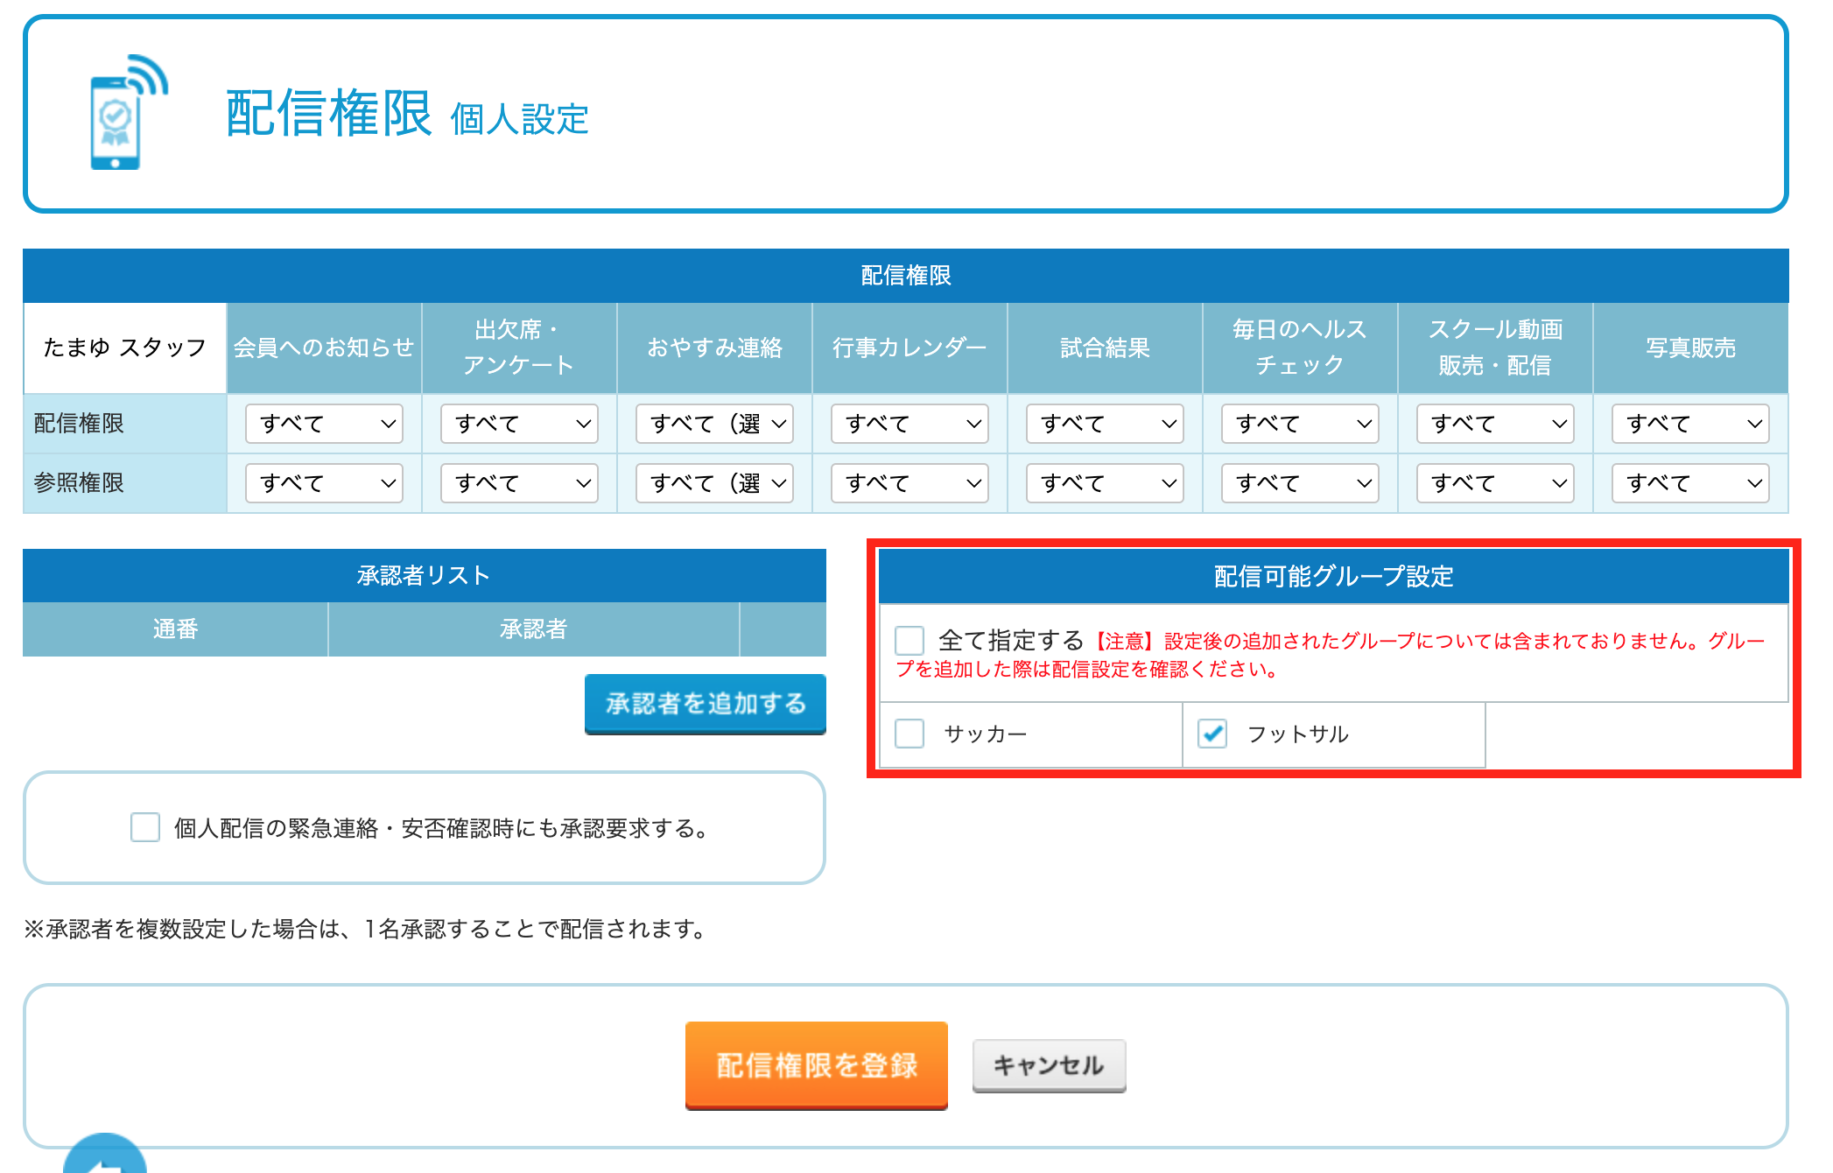Viewport: 1833px width, 1173px height.
Task: Click the 毎日のヘルスチェック column header
Action: pyautogui.click(x=1300, y=348)
